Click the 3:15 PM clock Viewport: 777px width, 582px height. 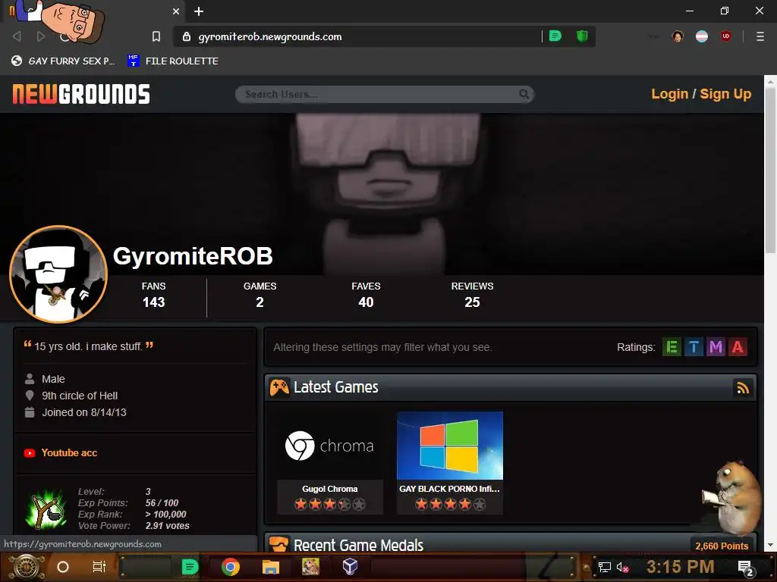[681, 567]
